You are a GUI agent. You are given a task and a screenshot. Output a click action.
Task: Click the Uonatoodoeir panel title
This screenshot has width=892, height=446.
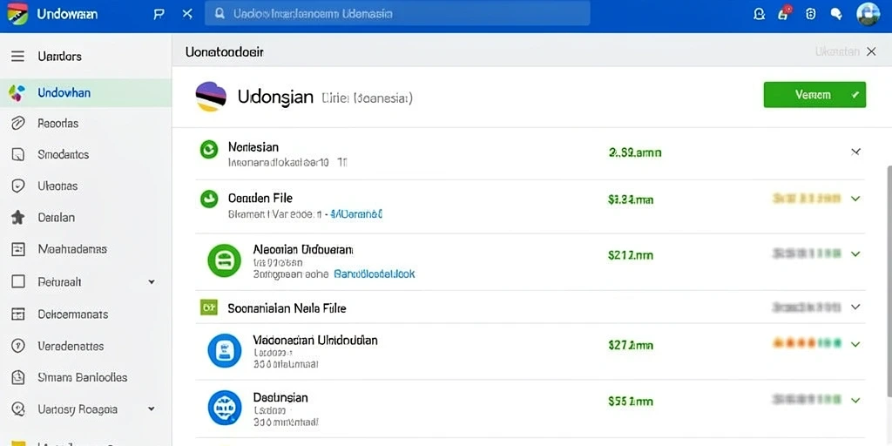coord(224,52)
